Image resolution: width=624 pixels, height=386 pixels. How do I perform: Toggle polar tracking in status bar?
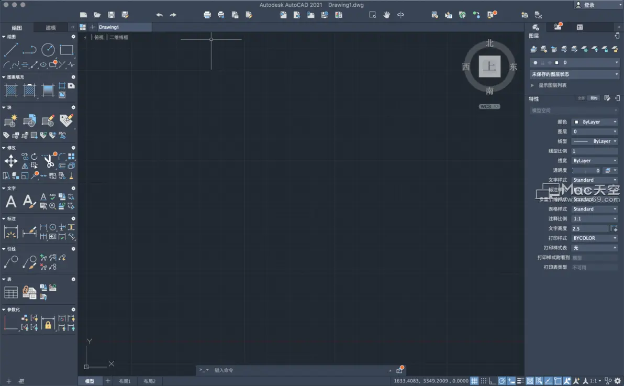point(502,381)
